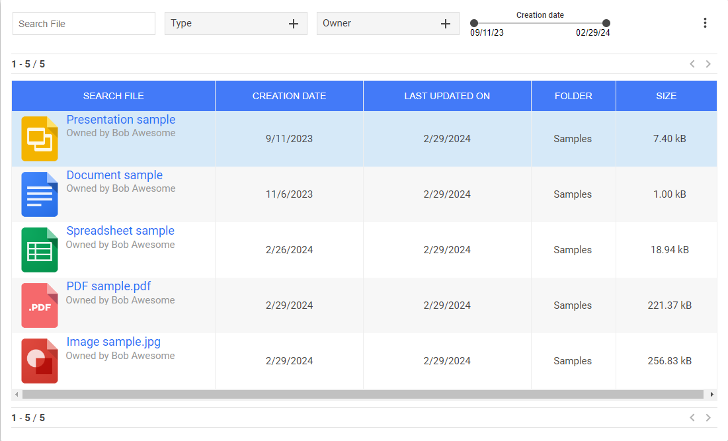The height and width of the screenshot is (441, 728).
Task: Open the three-dot more options menu
Action: click(x=705, y=23)
